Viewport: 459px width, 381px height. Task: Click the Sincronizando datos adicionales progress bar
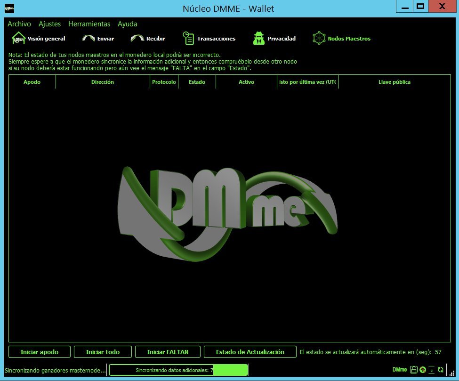tap(178, 370)
